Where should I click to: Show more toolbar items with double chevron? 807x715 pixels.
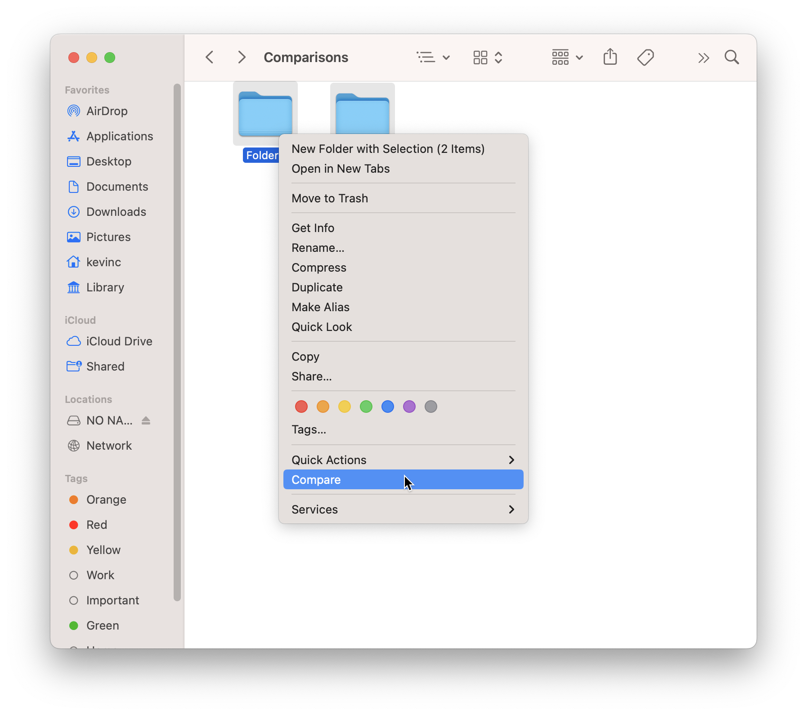tap(704, 58)
